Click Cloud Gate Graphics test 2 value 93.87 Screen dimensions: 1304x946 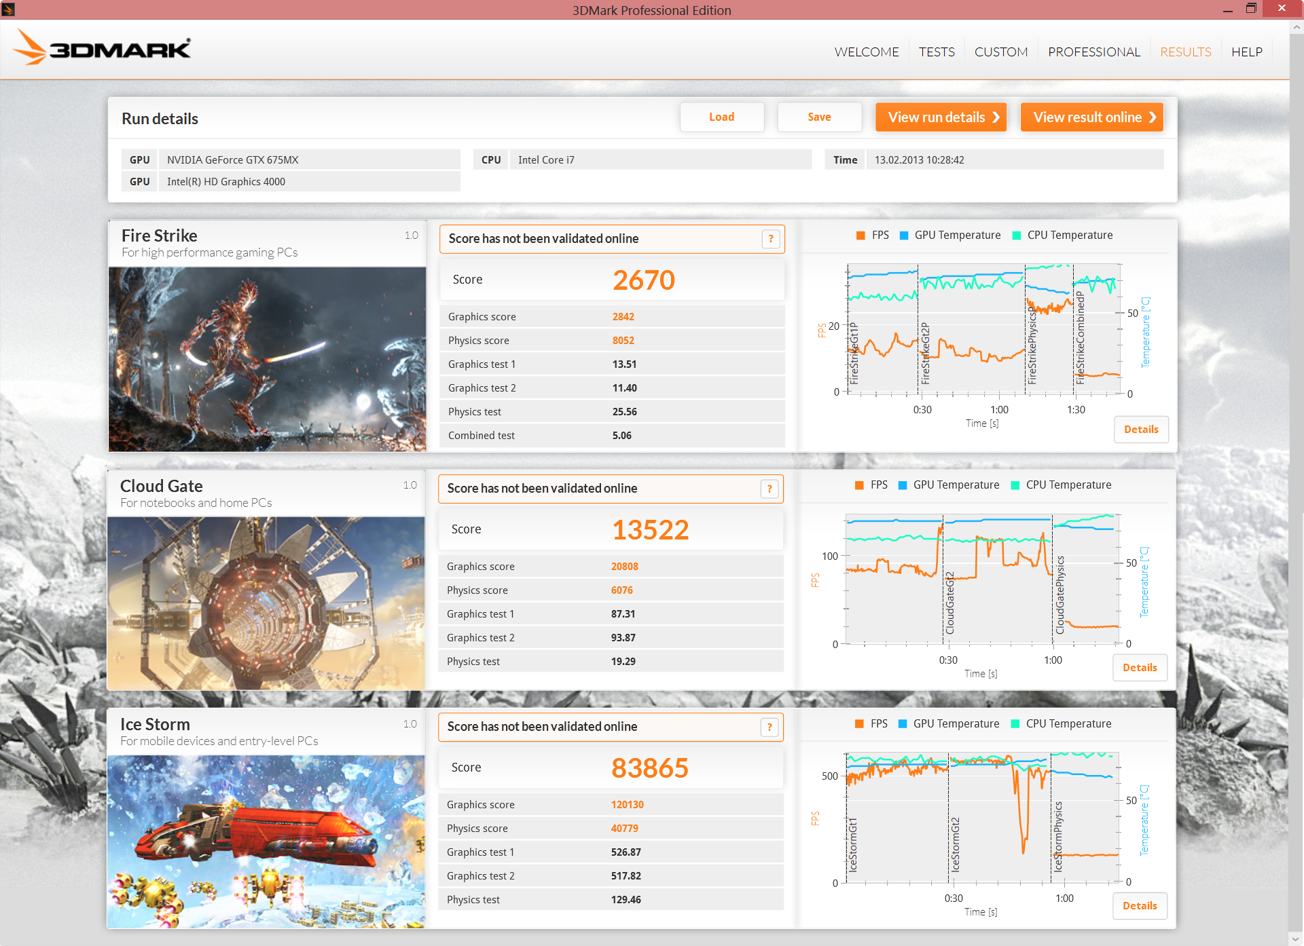[623, 638]
